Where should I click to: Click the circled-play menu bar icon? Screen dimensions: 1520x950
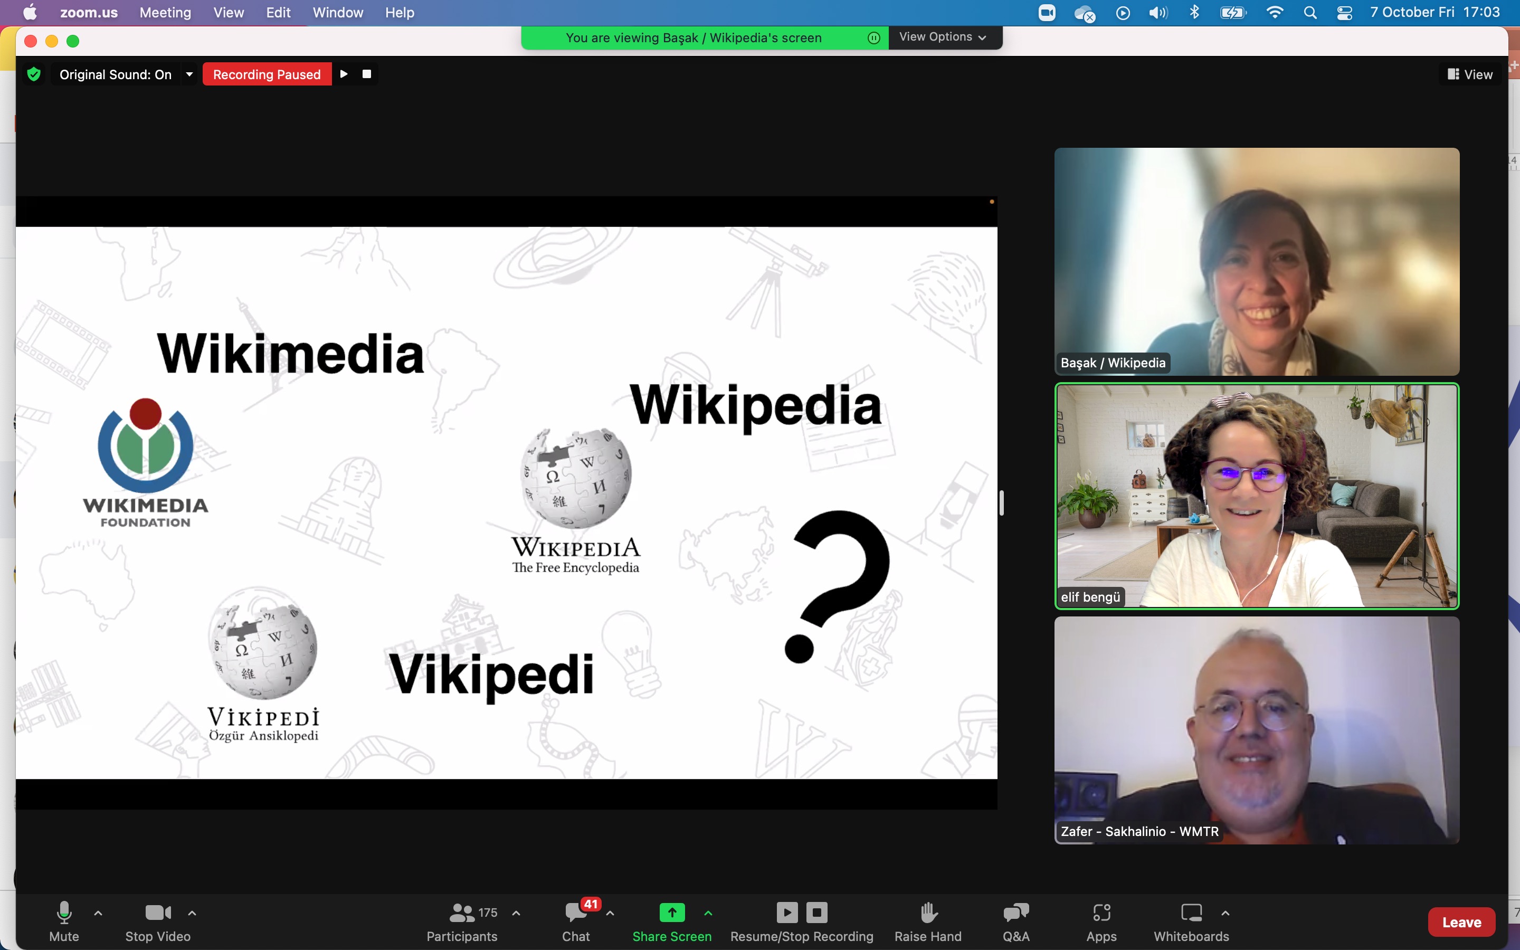click(1123, 13)
